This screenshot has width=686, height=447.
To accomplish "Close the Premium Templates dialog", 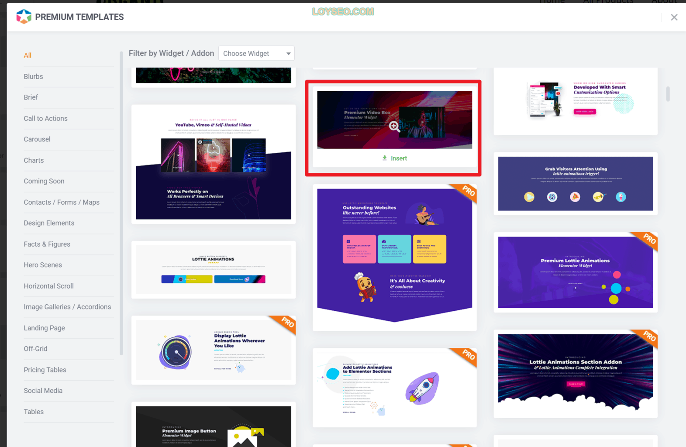I will (x=674, y=17).
